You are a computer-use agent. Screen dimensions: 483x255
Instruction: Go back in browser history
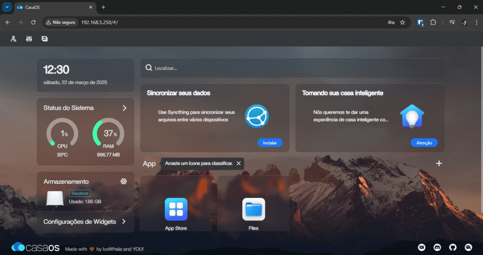(x=8, y=22)
